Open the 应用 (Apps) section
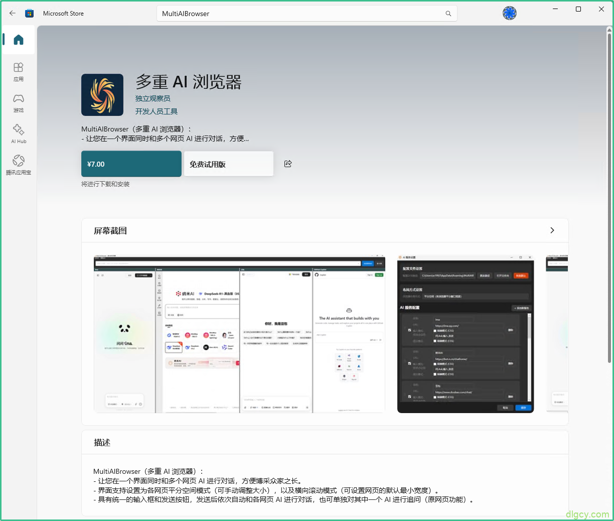 [19, 72]
